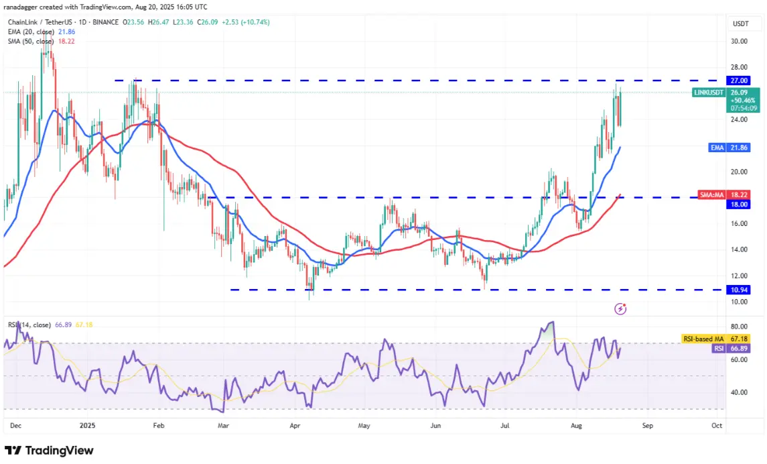The width and height of the screenshot is (767, 464).
Task: Click the red SMA:MA 18.22 tag
Action: coord(724,195)
